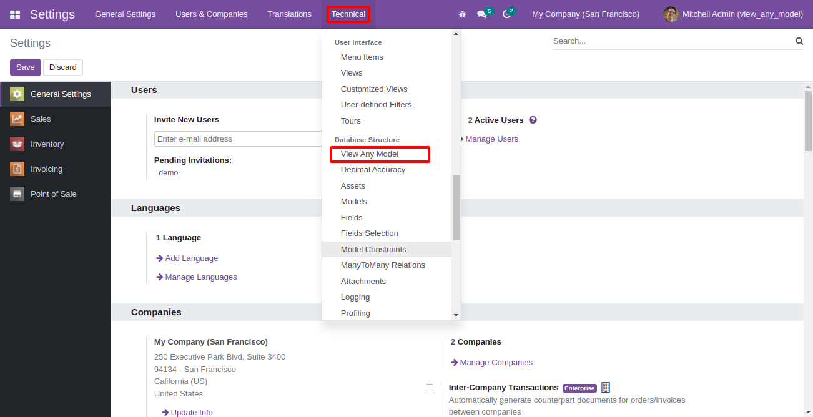Click Add Language link
The height and width of the screenshot is (417, 813).
[x=187, y=258]
